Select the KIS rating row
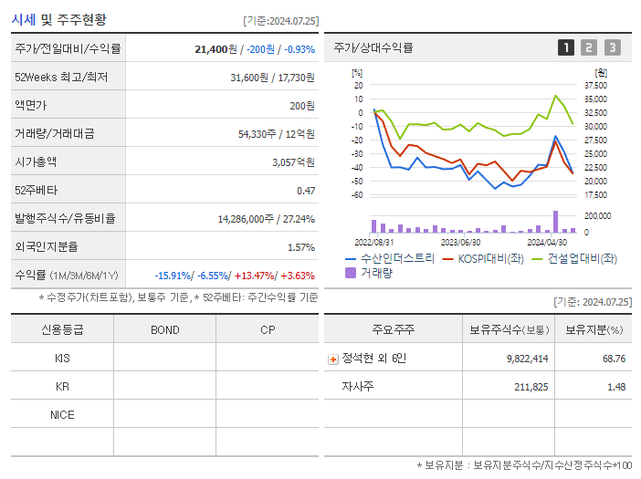 164,358
